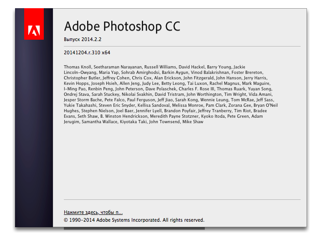Click the 'Adobe Photoshop CC' title

coord(122,26)
